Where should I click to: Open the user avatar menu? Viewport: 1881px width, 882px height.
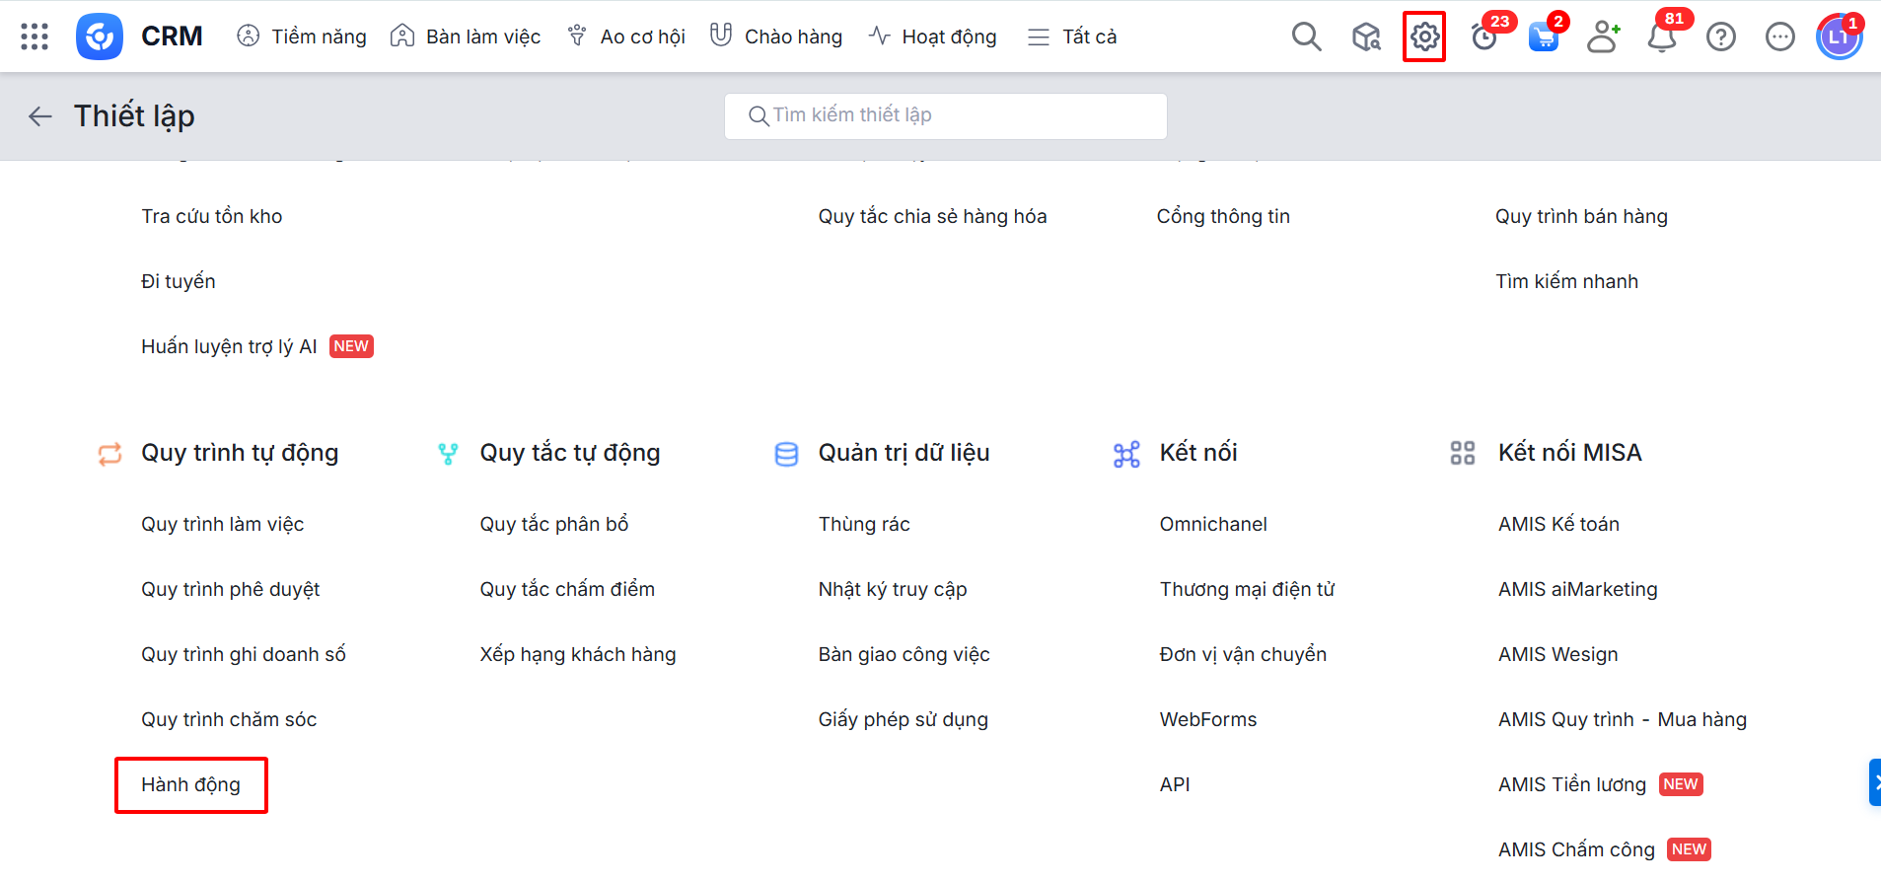pyautogui.click(x=1839, y=37)
